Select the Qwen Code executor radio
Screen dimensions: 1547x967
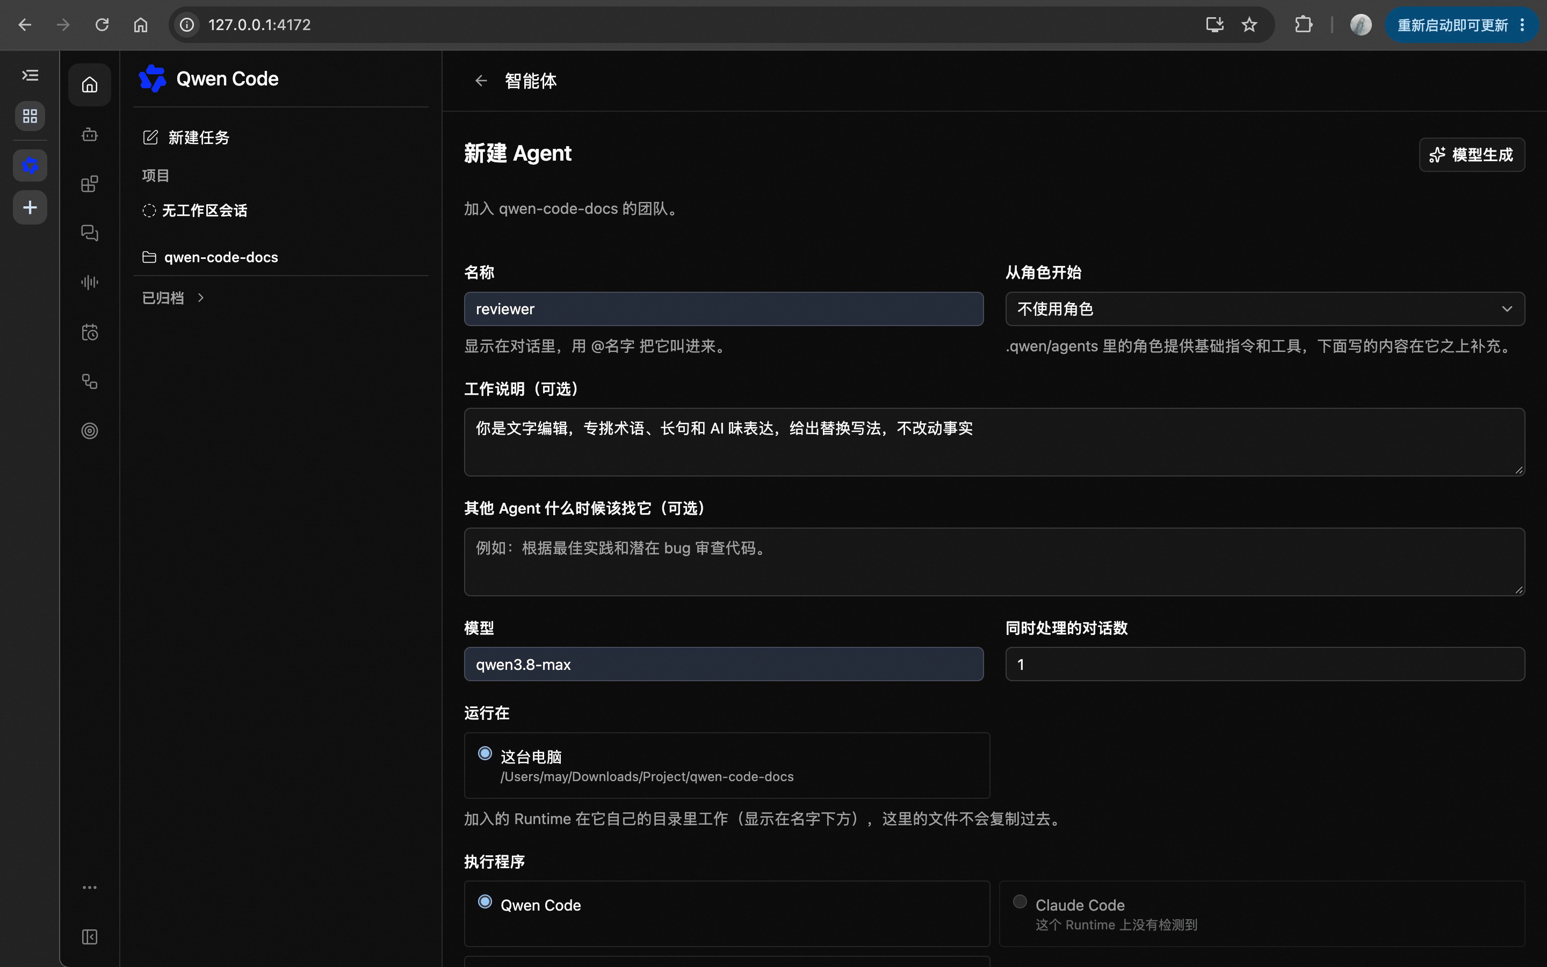tap(485, 902)
